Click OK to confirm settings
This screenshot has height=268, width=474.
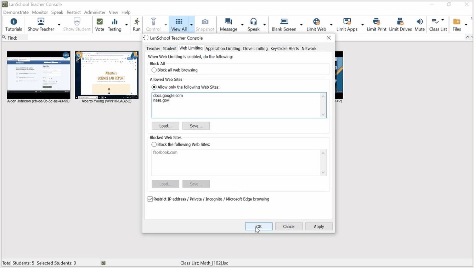[259, 227]
